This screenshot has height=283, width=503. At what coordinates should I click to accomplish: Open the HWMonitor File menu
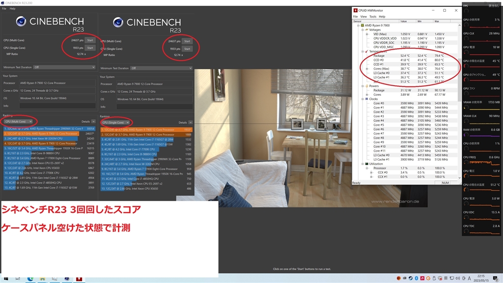pos(356,17)
